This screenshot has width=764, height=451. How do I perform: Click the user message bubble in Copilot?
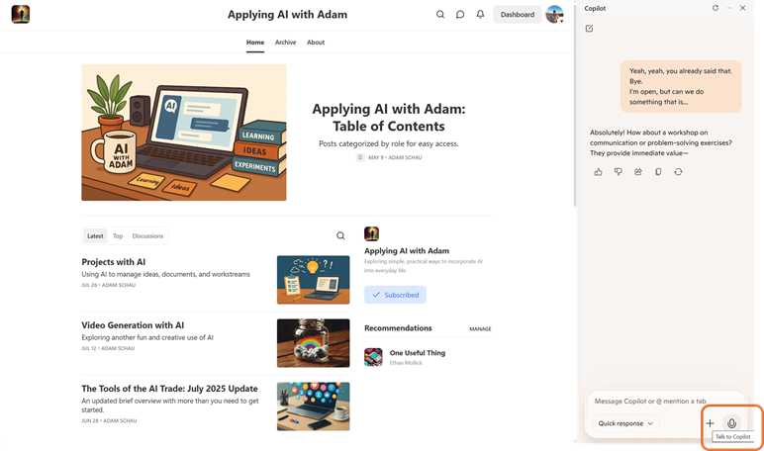tap(681, 86)
